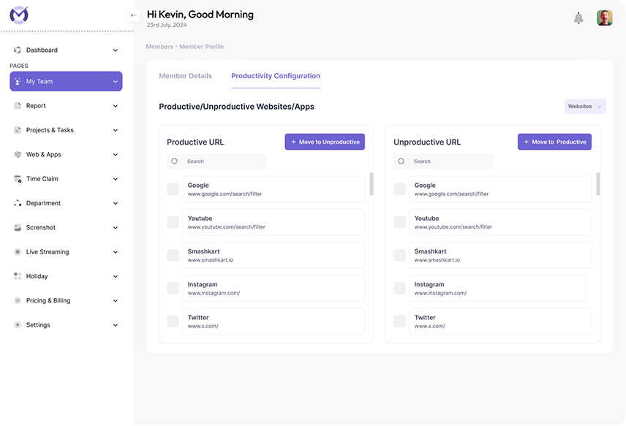
Task: Select the Twitter checkbox in Productive URL
Action: pos(173,322)
